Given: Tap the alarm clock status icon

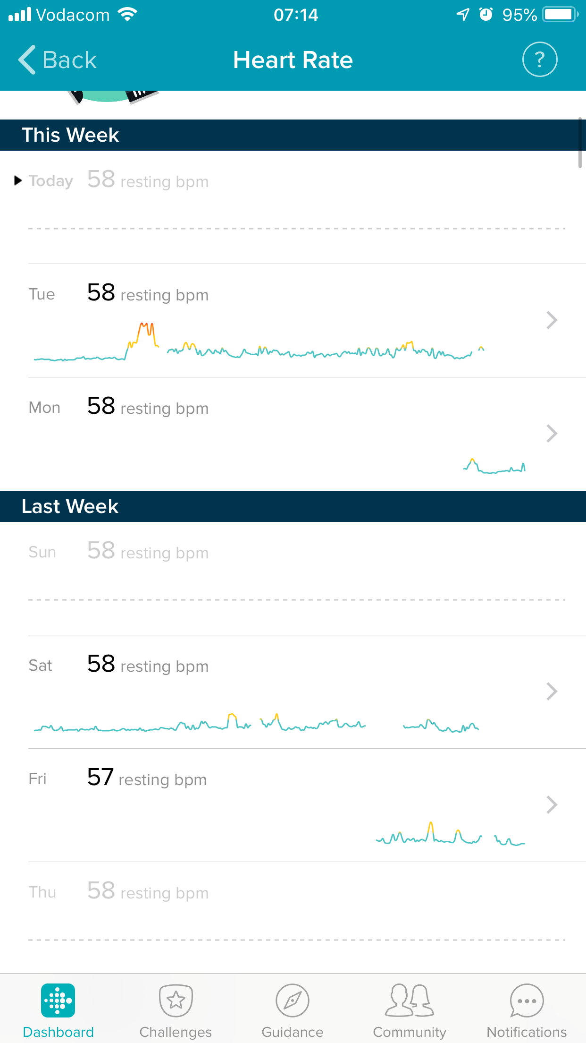Looking at the screenshot, I should pos(486,15).
